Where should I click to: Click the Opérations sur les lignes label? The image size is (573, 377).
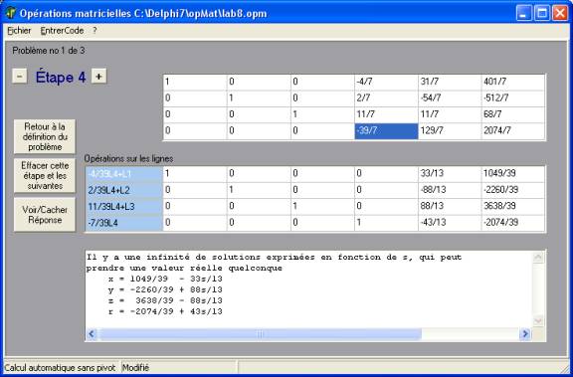128,159
